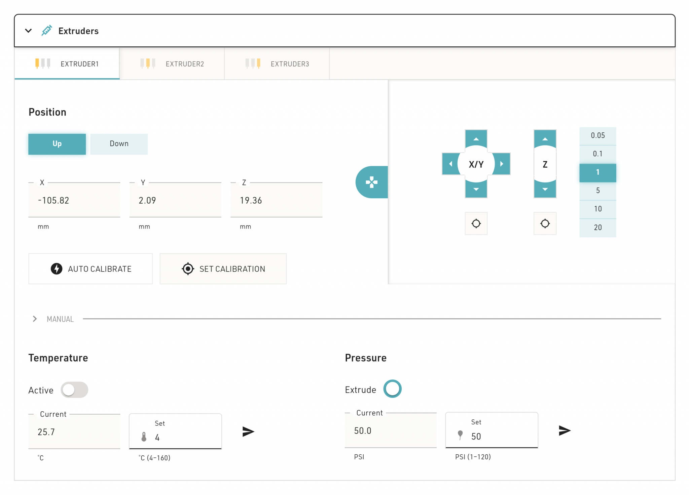Select step size 5 in the increment list
This screenshot has width=689, height=496.
click(x=598, y=191)
